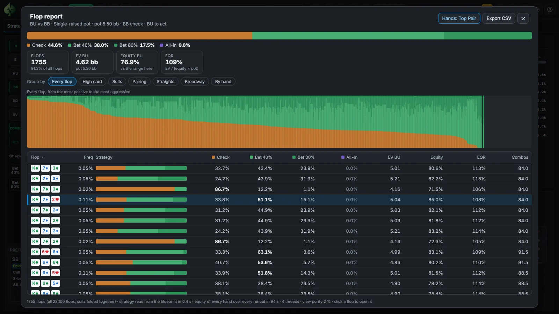Group flops by High card
The width and height of the screenshot is (559, 314).
coord(92,82)
